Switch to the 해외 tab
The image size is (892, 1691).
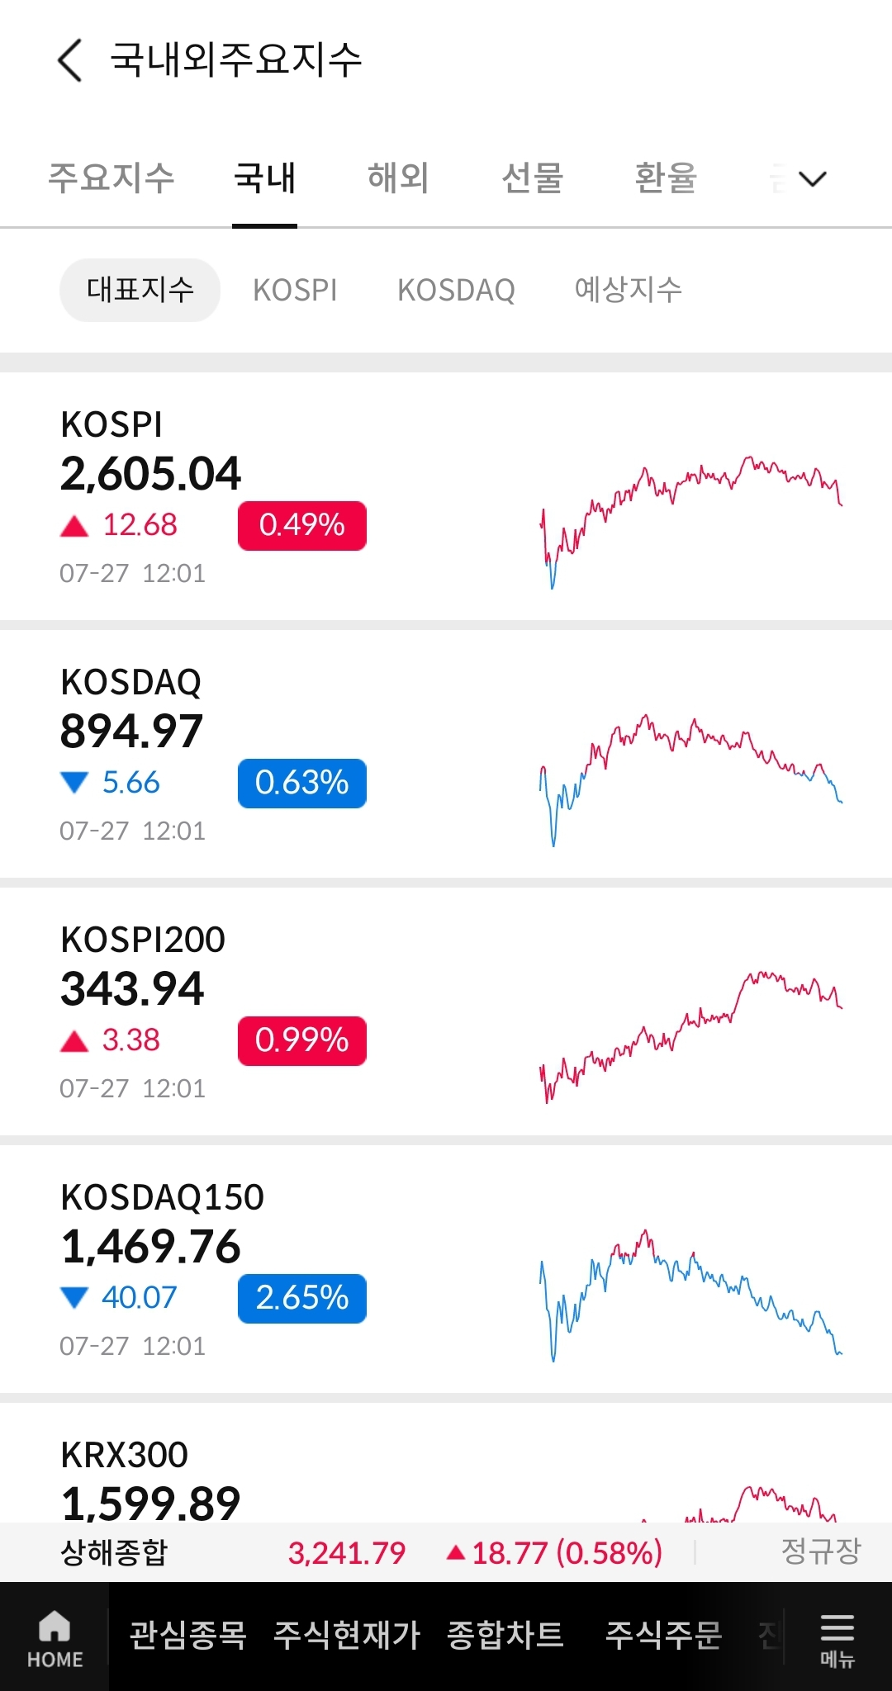[x=398, y=178]
